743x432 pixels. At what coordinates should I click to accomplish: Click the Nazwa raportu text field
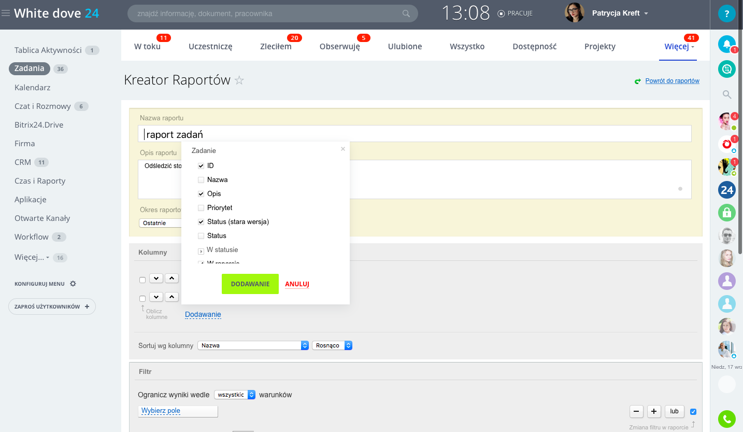[x=415, y=134]
